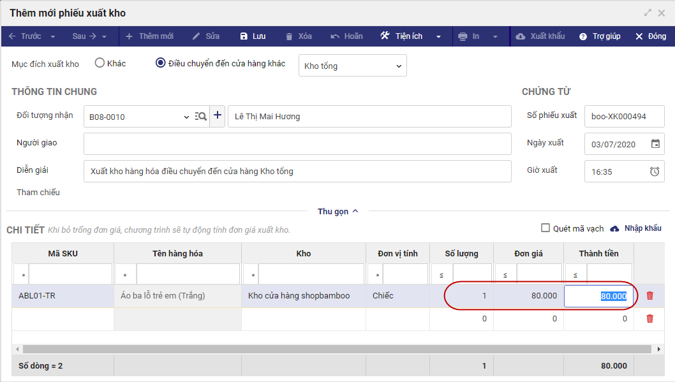Click the plus icon to add recipient
The image size is (675, 382).
(x=218, y=115)
